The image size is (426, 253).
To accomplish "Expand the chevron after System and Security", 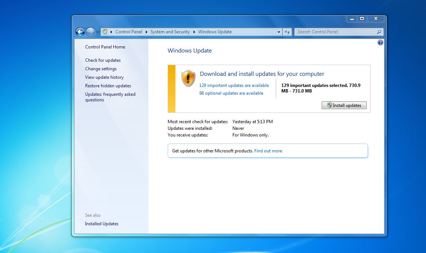I will point(194,32).
